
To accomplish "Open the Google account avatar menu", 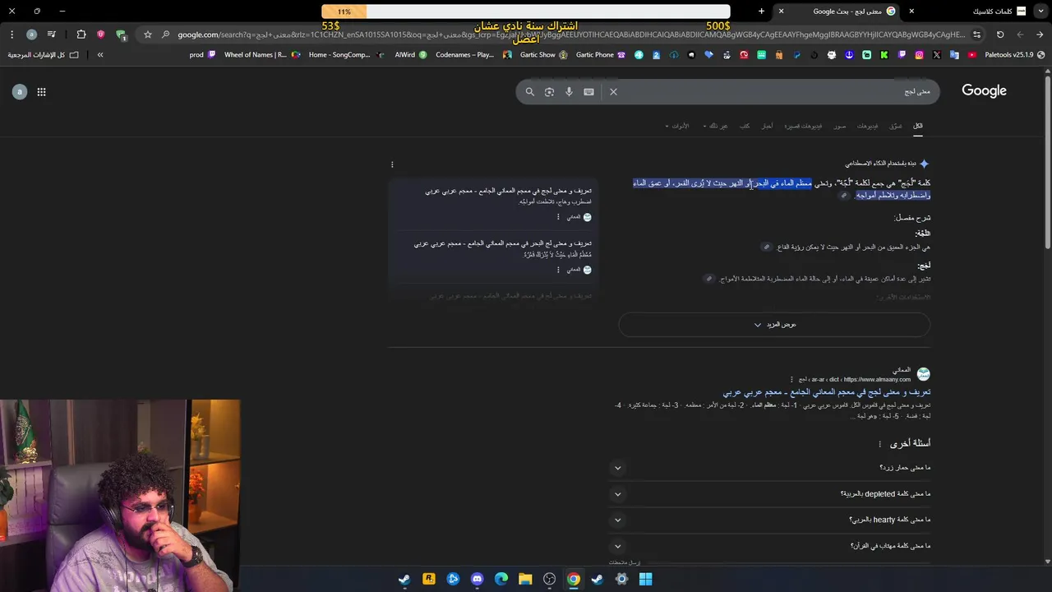I will (x=20, y=91).
